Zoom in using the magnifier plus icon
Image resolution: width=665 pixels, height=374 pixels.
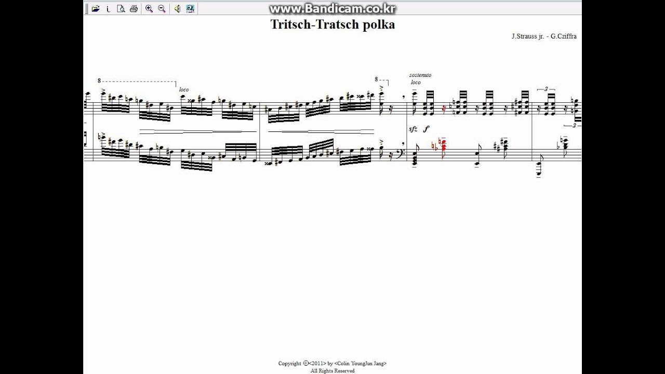tap(149, 8)
